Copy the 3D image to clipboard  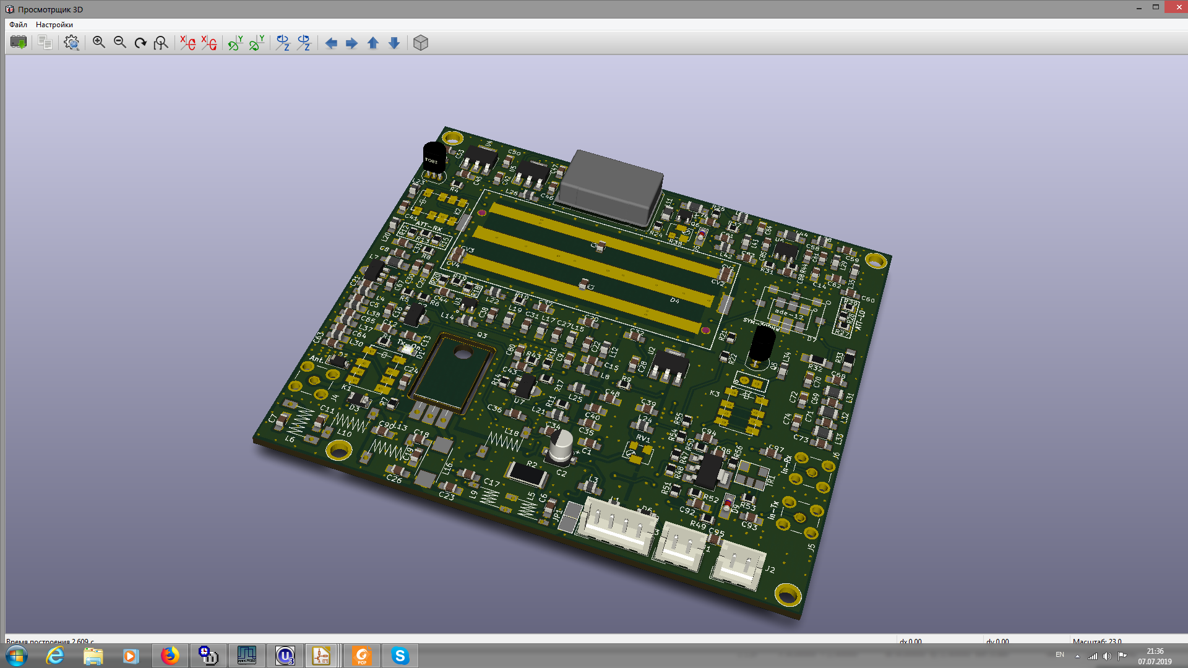[x=45, y=43]
